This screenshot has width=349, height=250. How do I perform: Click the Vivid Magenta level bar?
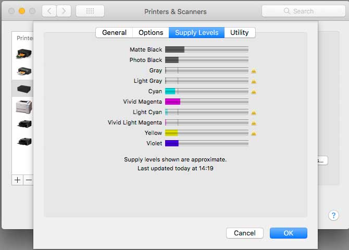click(x=207, y=102)
